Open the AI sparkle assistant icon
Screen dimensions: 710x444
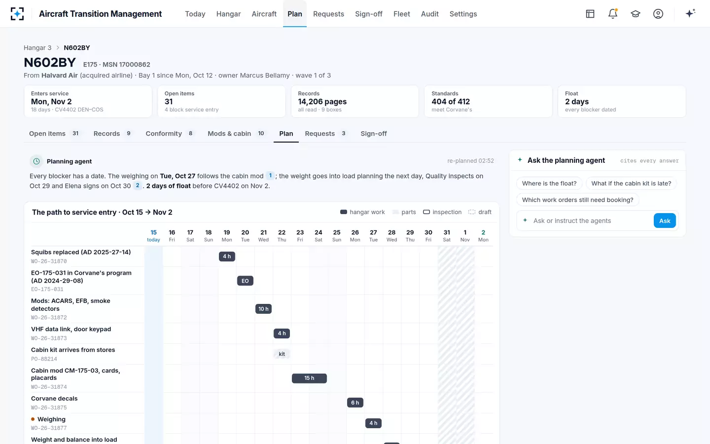(690, 13)
